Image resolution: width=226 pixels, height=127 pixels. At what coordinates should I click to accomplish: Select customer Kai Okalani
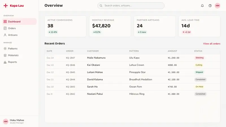pyautogui.click(x=94, y=65)
